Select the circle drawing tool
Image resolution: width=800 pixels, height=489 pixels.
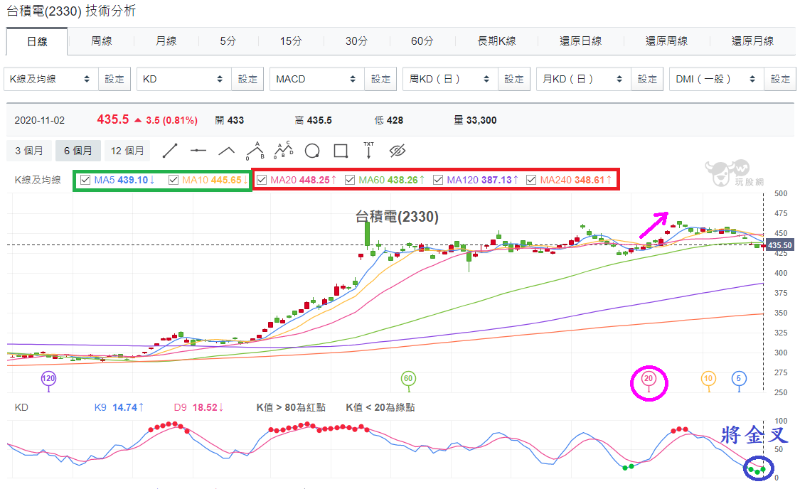(x=311, y=151)
